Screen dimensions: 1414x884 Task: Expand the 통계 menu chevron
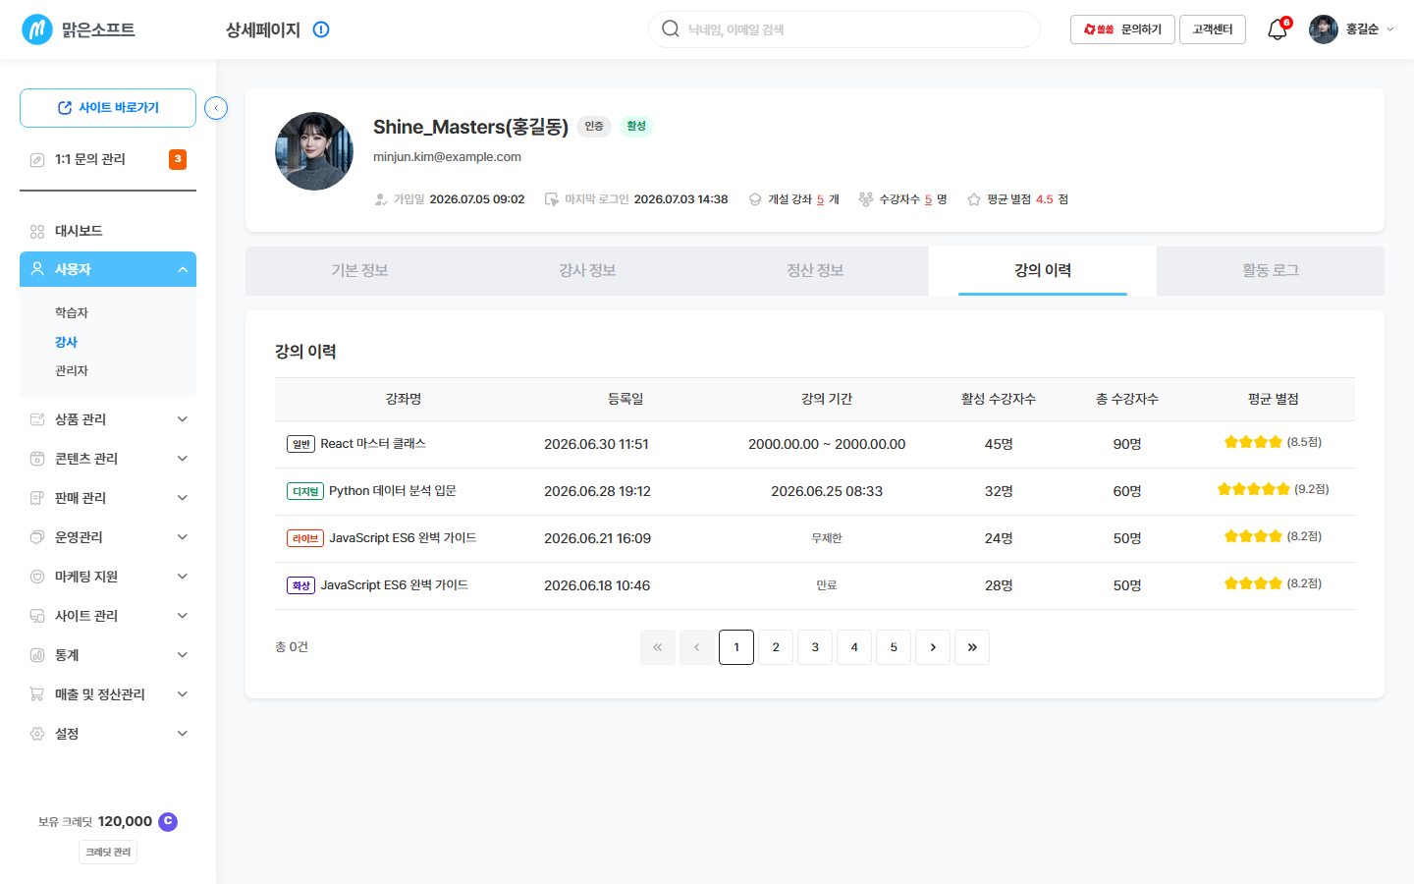[183, 655]
